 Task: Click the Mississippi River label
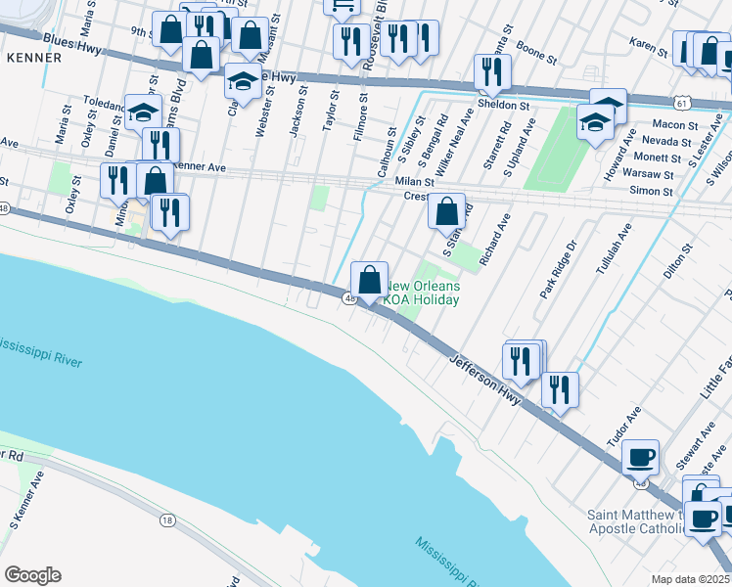(x=41, y=353)
